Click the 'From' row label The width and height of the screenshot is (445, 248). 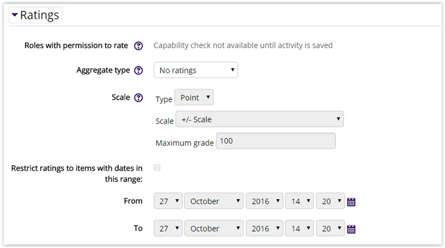click(133, 201)
